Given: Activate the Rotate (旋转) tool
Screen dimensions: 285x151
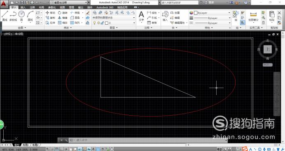Looking at the screenshot, I should [x=63, y=13].
